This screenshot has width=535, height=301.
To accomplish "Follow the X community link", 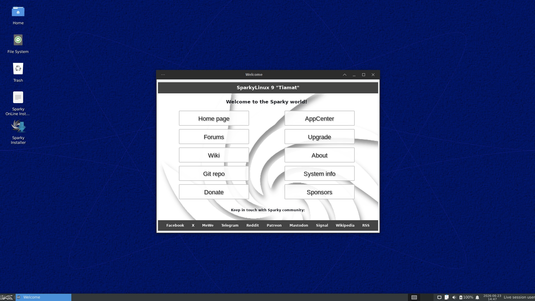I will tap(193, 225).
